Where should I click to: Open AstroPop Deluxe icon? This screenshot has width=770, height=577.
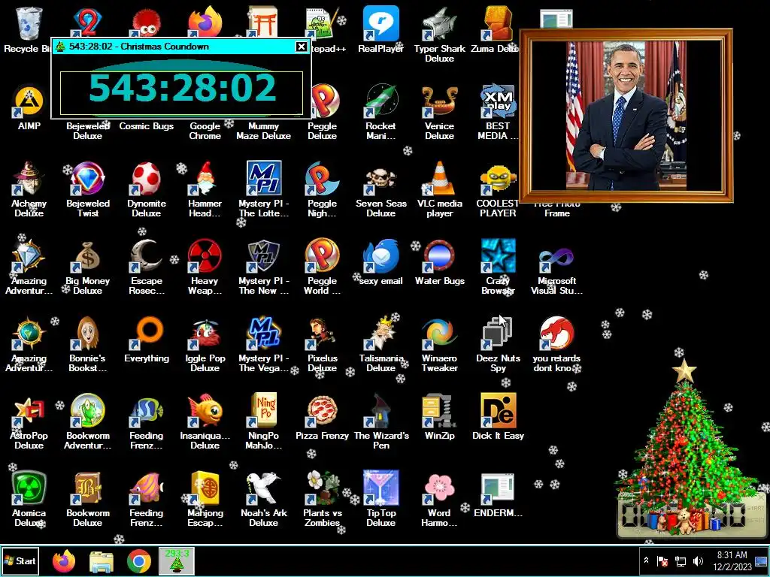point(29,411)
